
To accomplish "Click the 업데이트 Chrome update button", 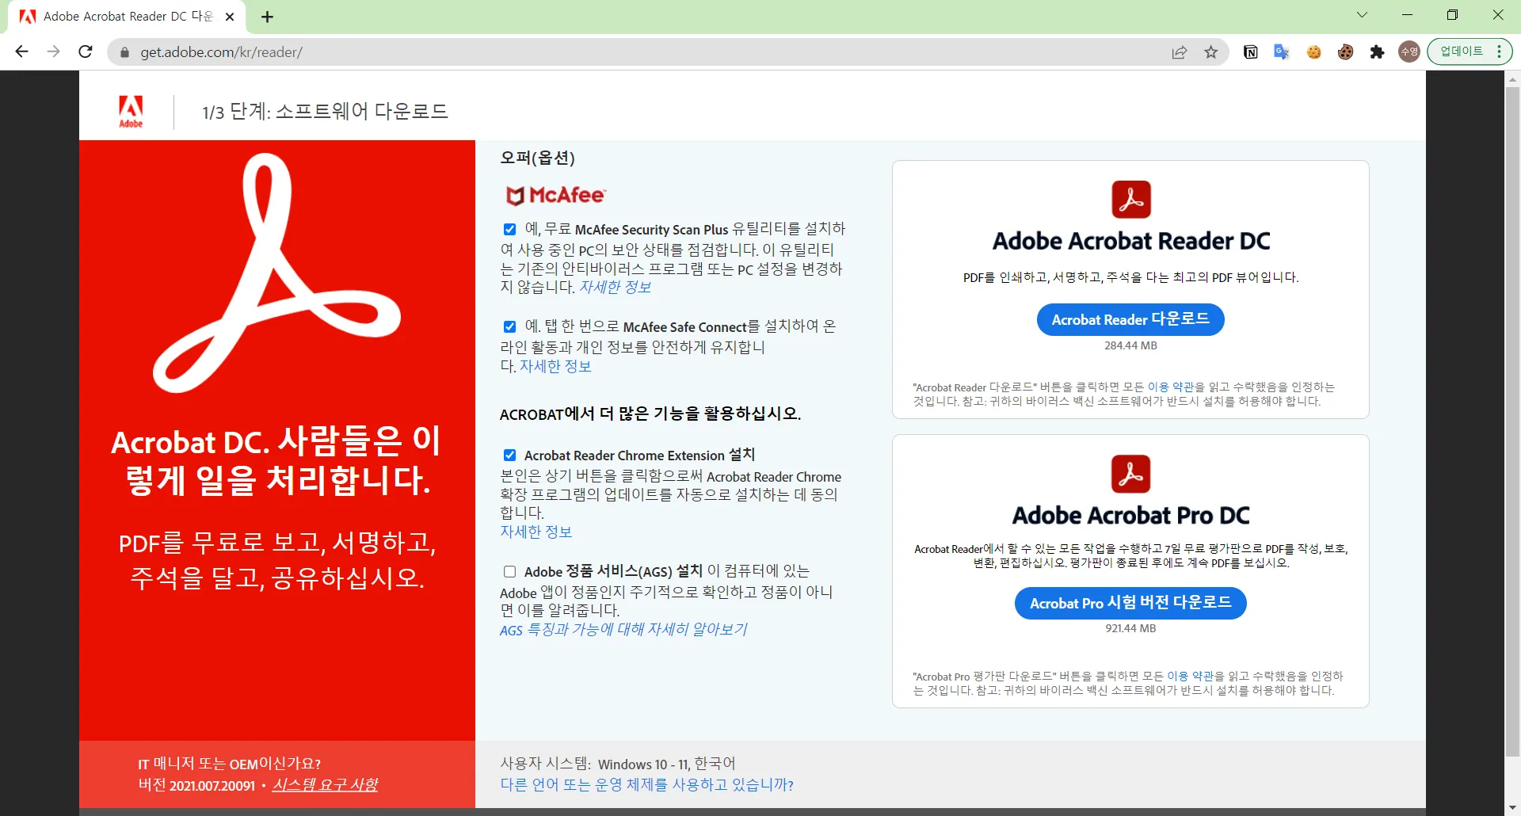I will click(x=1470, y=51).
